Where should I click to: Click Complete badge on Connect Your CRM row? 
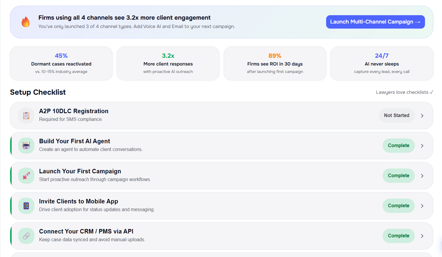pyautogui.click(x=398, y=236)
